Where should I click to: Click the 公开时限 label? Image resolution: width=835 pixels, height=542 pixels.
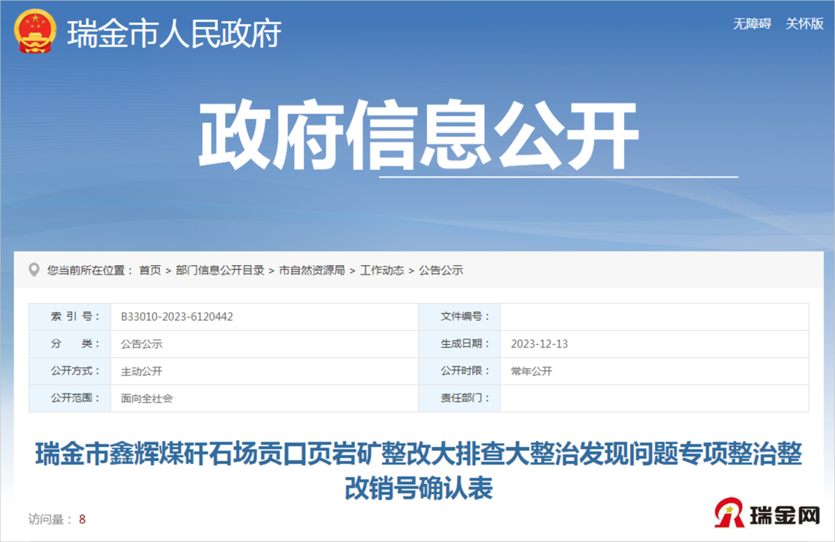point(465,371)
